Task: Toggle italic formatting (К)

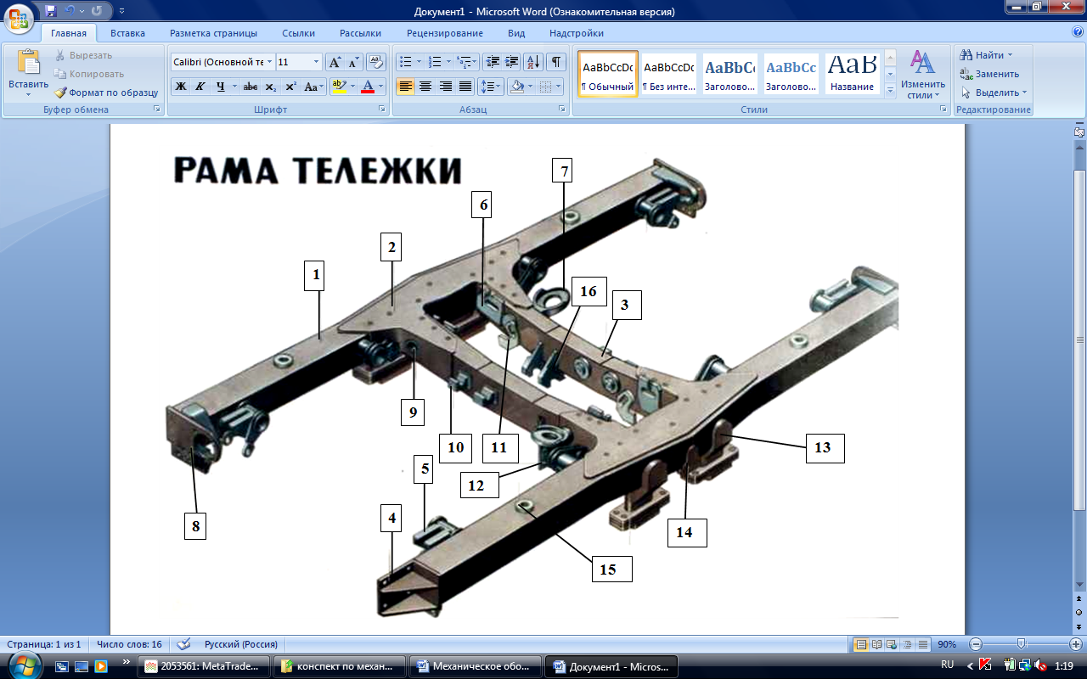Action: (200, 87)
